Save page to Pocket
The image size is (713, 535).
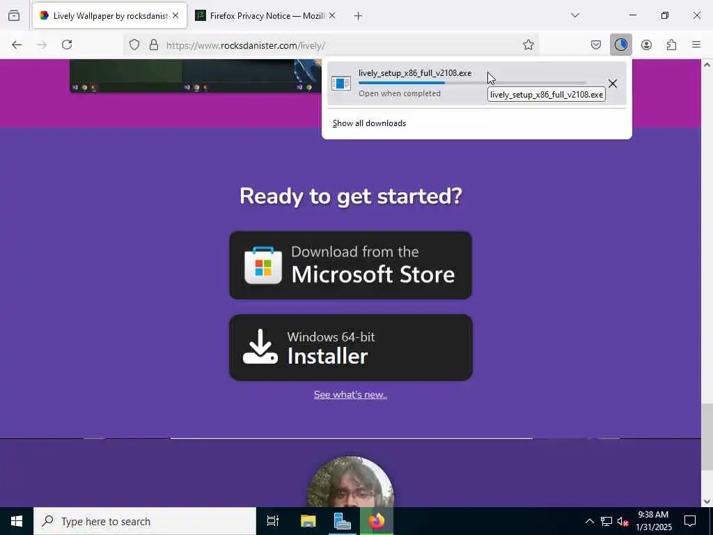coord(596,45)
